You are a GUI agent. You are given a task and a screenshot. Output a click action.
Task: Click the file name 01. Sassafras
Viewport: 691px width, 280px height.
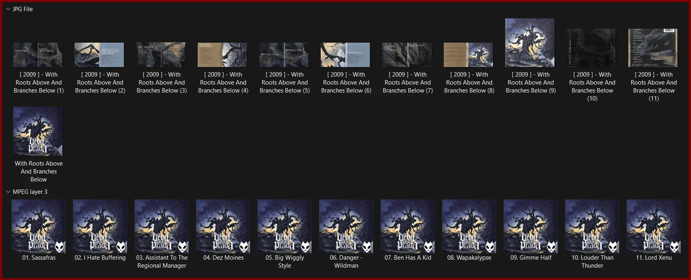pos(39,258)
